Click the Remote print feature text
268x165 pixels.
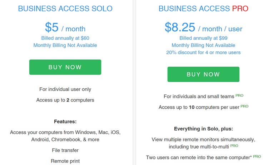[65, 161]
